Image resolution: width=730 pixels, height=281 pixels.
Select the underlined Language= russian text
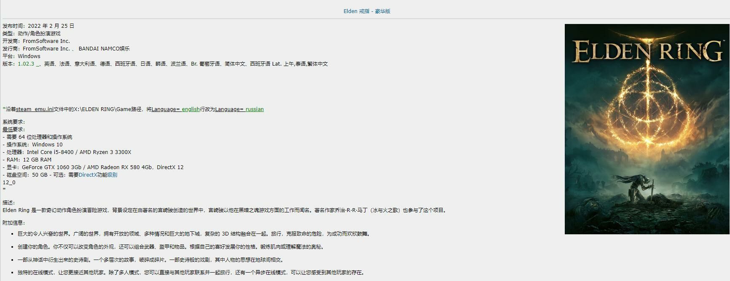click(239, 109)
